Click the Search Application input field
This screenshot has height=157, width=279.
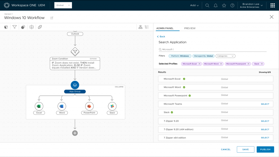coord(213,50)
